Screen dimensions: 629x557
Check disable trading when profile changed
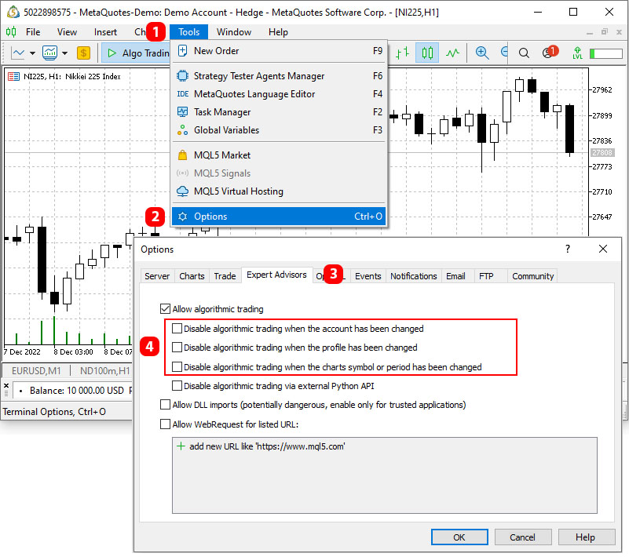[x=177, y=348]
